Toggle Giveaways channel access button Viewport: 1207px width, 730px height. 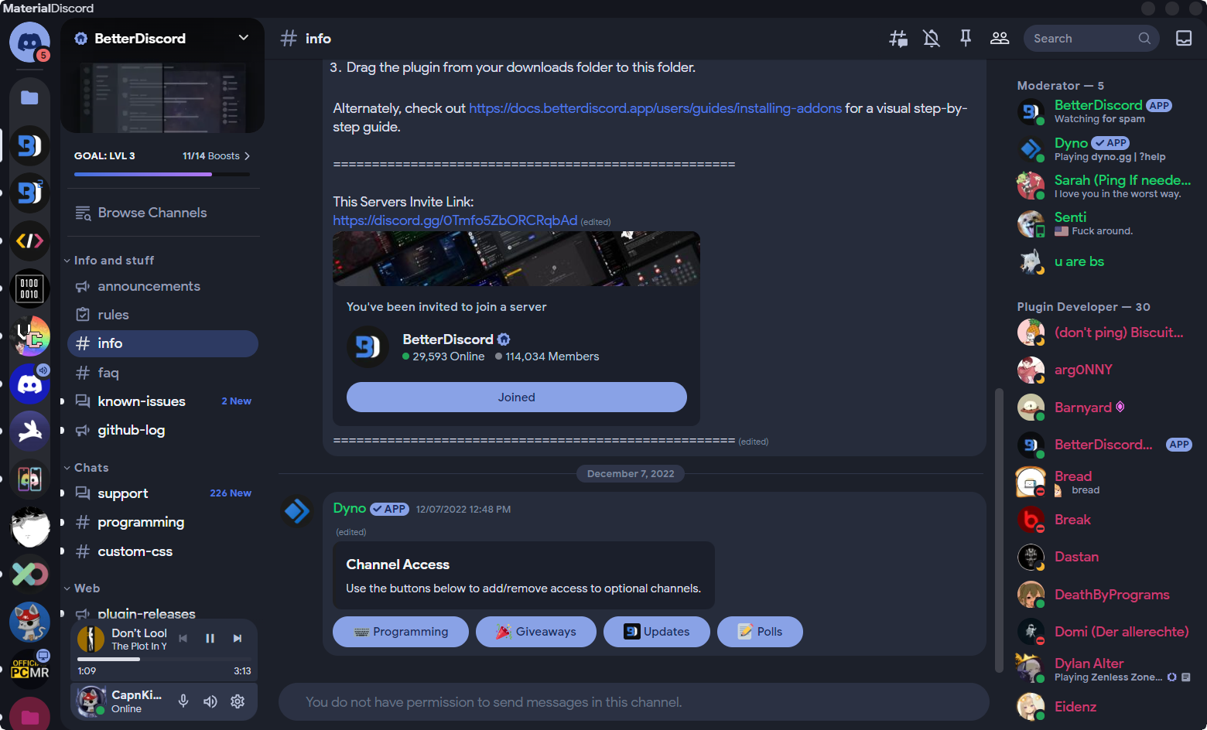click(536, 632)
